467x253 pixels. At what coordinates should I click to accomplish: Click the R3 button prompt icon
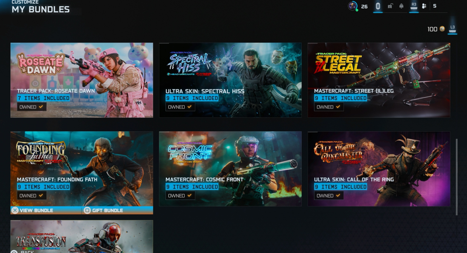[414, 6]
